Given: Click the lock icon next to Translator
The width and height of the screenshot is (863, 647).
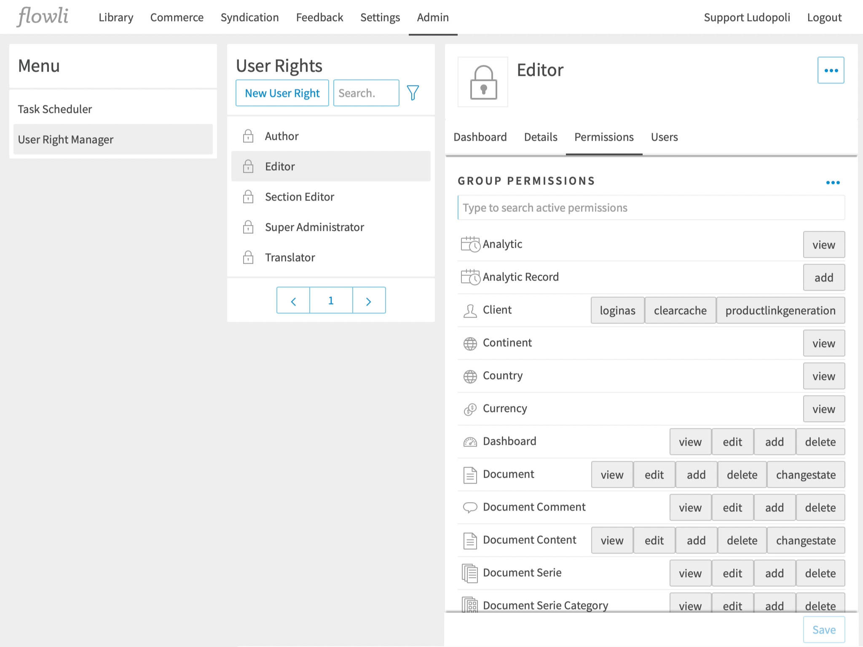Looking at the screenshot, I should point(249,257).
